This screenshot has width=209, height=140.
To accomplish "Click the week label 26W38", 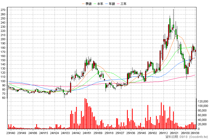I will click(x=195, y=133).
